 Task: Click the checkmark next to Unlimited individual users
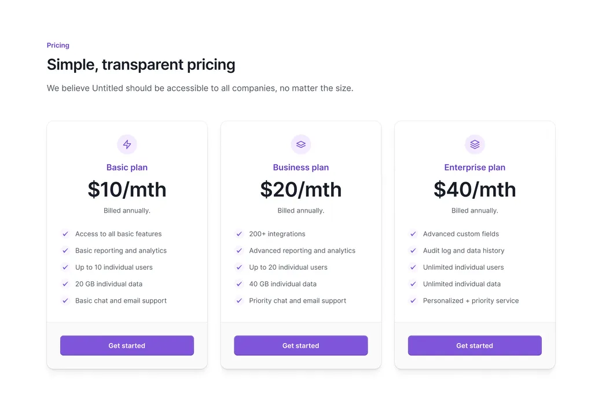pos(413,267)
